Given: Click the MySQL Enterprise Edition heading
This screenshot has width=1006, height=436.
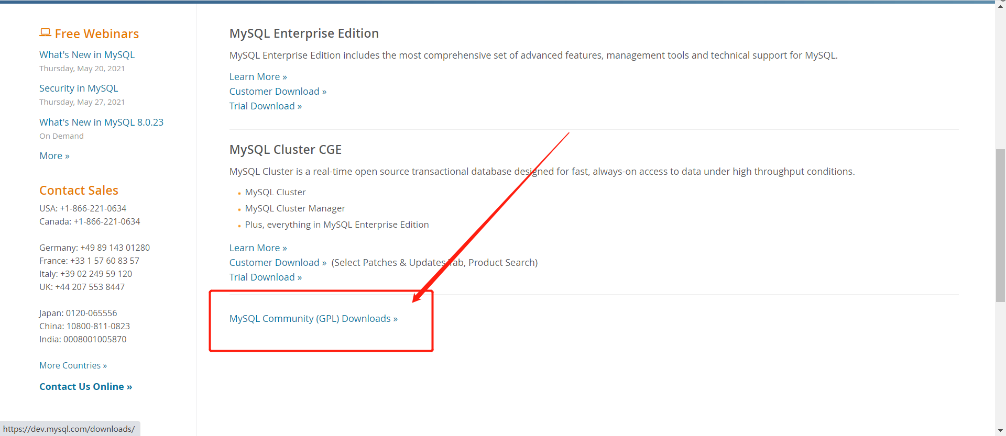Looking at the screenshot, I should pyautogui.click(x=304, y=33).
